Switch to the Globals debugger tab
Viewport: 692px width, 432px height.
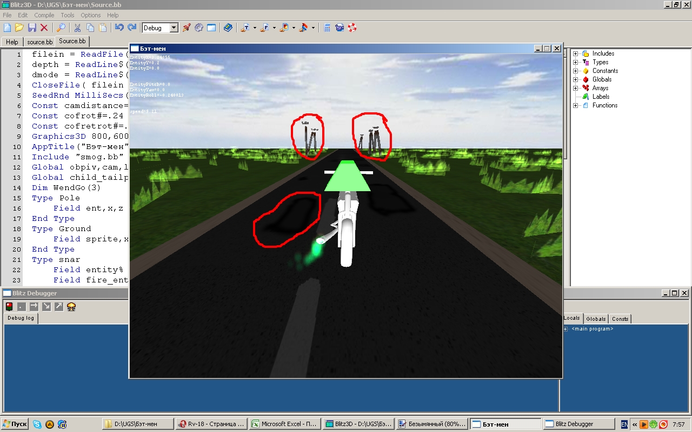click(x=596, y=319)
